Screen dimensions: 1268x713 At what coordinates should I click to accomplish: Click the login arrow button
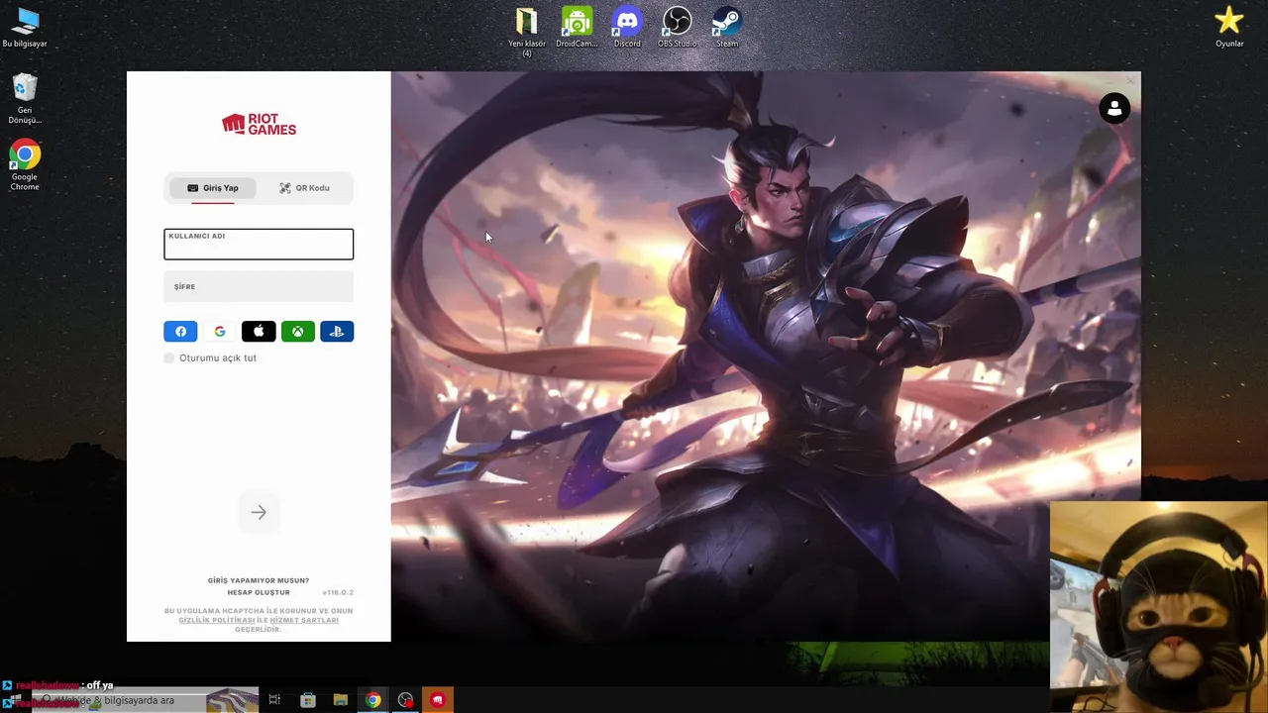[x=259, y=512]
